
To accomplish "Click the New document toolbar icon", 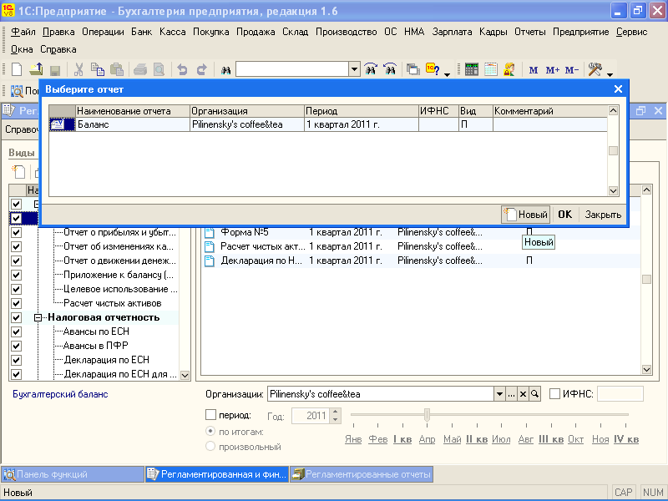I will 17,69.
